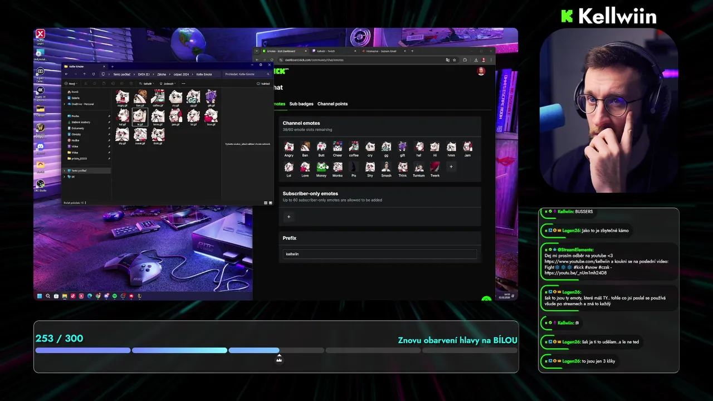
Task: Select ban.gif in File Explorer
Action: [140, 98]
